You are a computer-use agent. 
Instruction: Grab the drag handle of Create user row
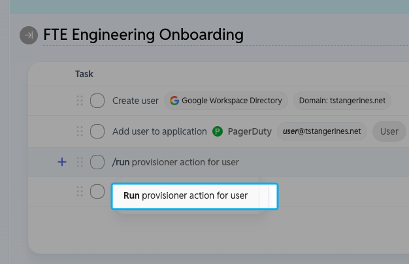[x=80, y=101]
